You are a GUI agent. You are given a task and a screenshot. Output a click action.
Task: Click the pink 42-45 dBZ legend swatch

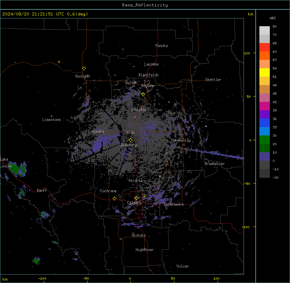(x=264, y=98)
